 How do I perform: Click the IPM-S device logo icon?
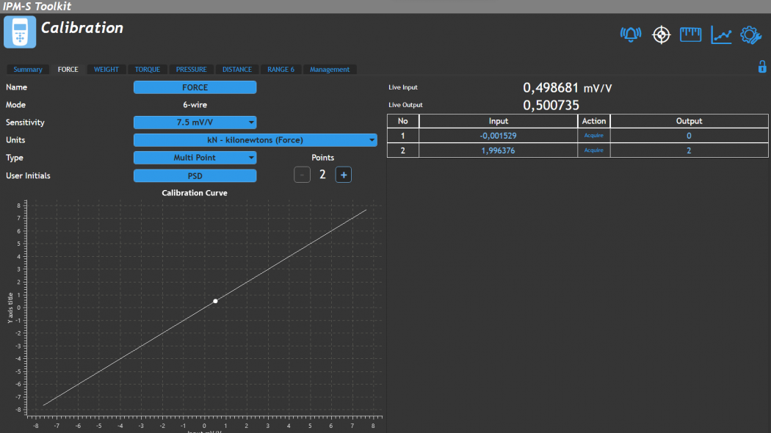pos(20,32)
